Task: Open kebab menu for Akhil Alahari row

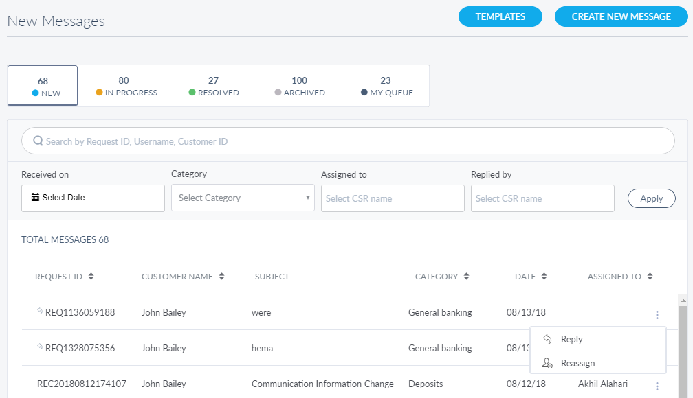Action: pos(657,386)
